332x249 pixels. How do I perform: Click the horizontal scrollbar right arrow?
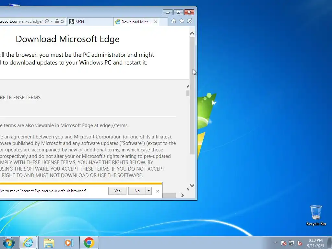[182, 195]
